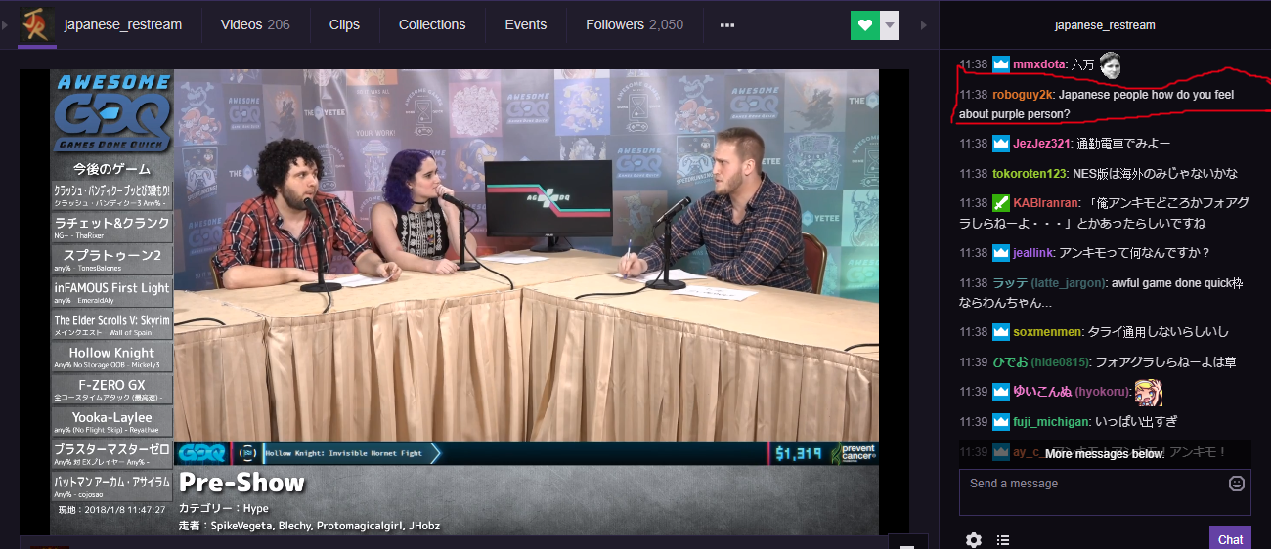Open the emote picker smiley icon
This screenshot has height=549, width=1271.
point(1237,484)
